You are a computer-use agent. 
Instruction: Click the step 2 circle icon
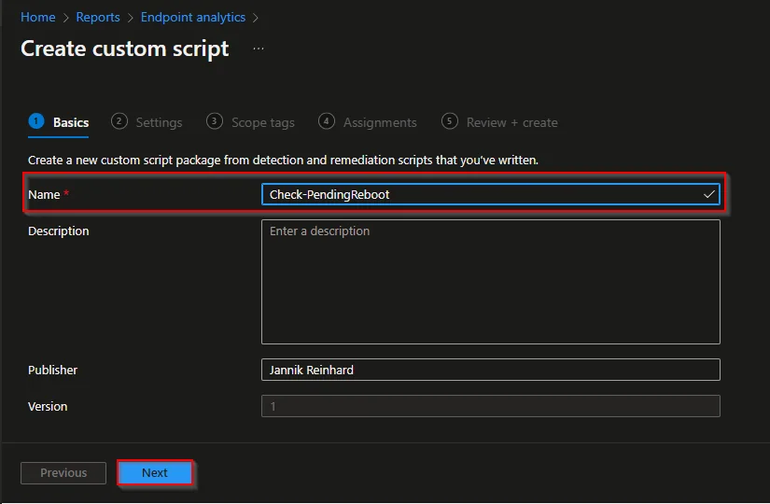click(x=119, y=120)
